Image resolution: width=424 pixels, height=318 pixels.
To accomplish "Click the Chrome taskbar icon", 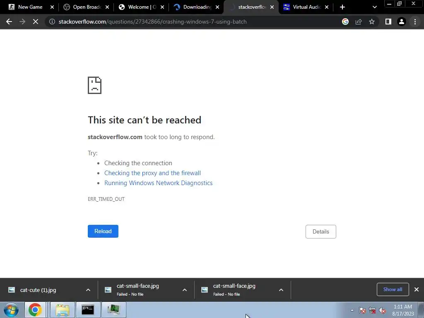I will [35, 310].
